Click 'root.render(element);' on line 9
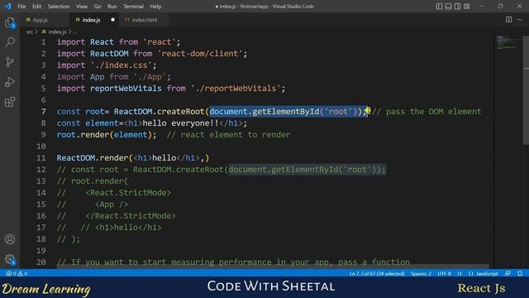This screenshot has width=529, height=298. pos(107,134)
